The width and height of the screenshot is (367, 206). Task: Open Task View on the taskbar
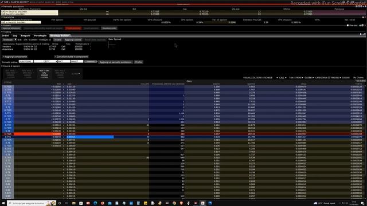point(67,203)
